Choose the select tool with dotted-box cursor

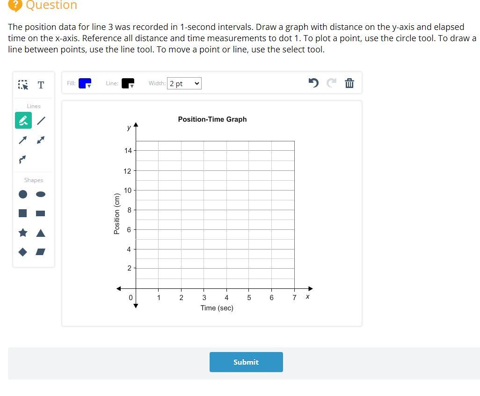(x=23, y=85)
